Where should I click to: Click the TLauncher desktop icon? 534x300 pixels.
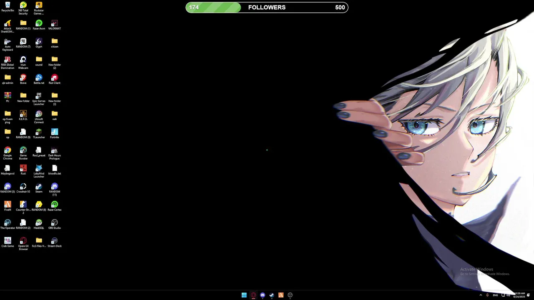[39, 133]
